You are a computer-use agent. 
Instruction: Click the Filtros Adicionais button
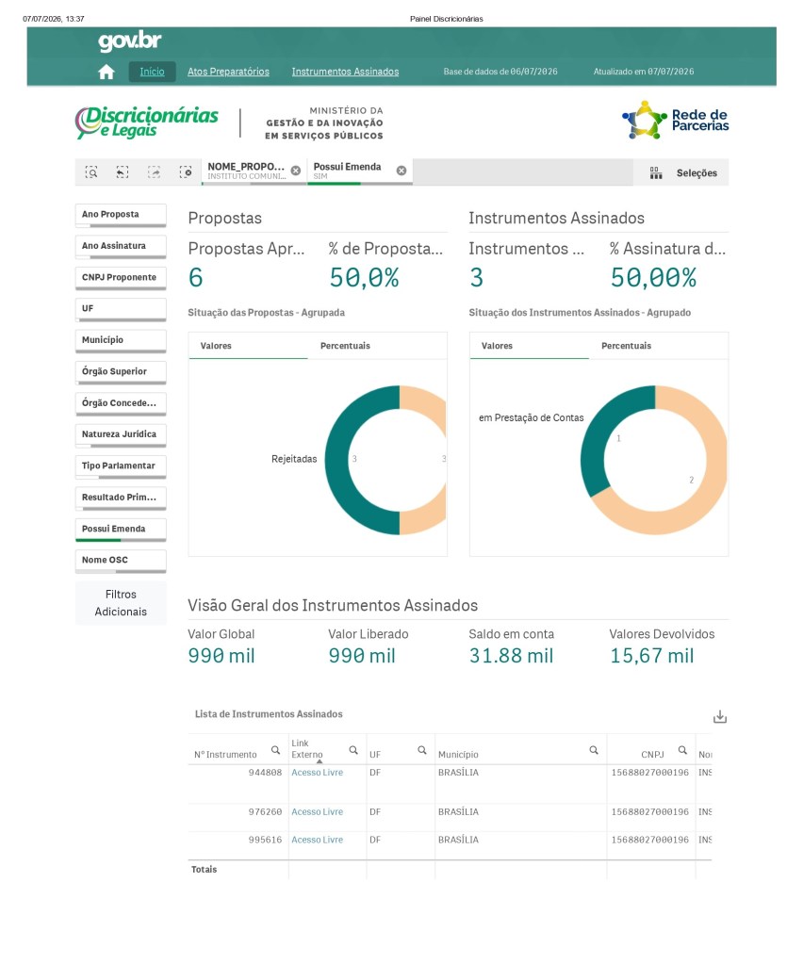click(x=121, y=603)
